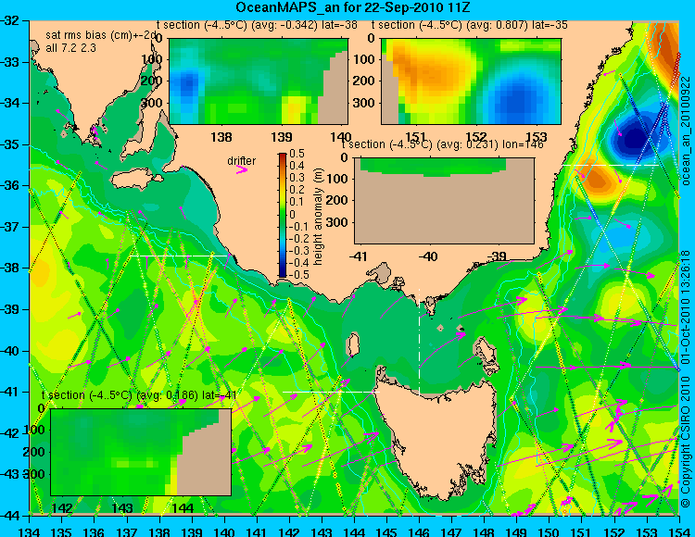The height and width of the screenshot is (537, 695).
Task: Open the lat=-41 temperature section inset plot
Action: tap(141, 452)
